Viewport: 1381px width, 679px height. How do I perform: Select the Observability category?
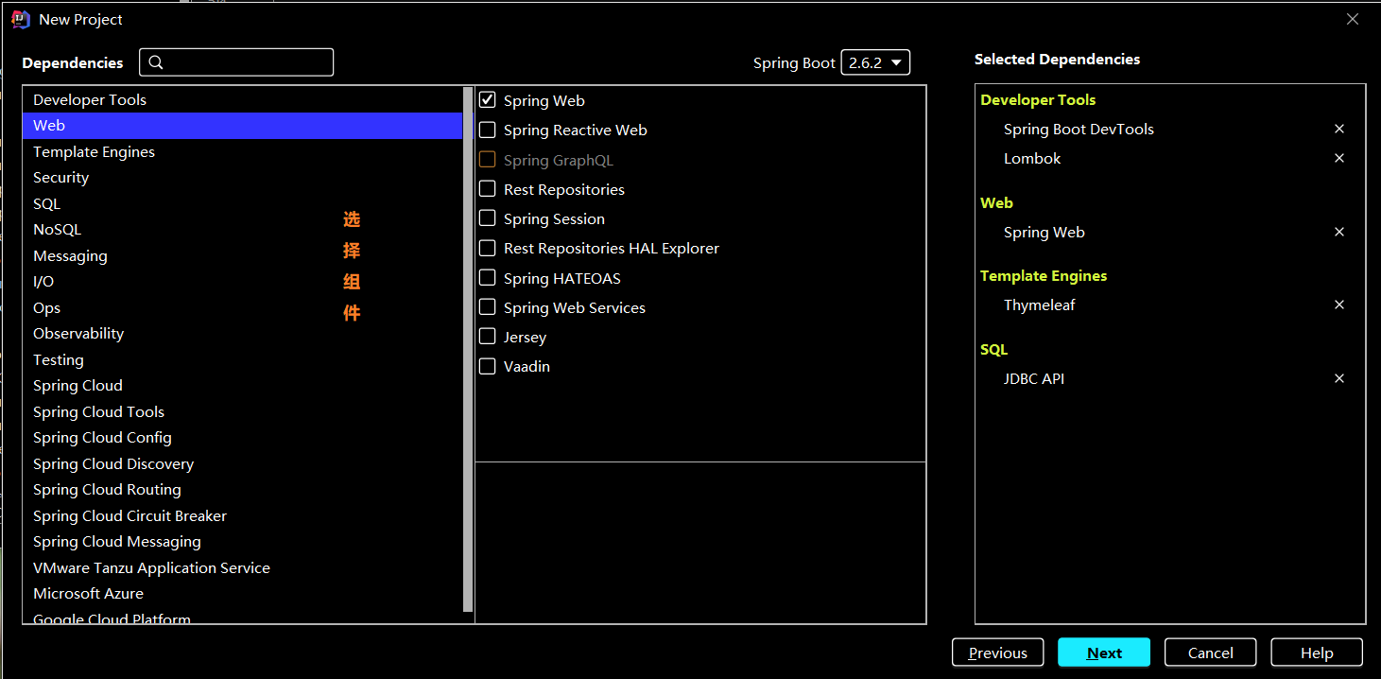[242, 334]
